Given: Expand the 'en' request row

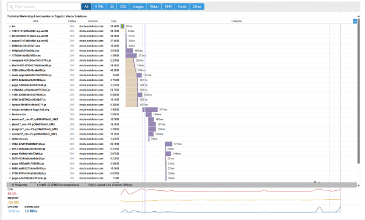Looking at the screenshot, I should [10, 26].
